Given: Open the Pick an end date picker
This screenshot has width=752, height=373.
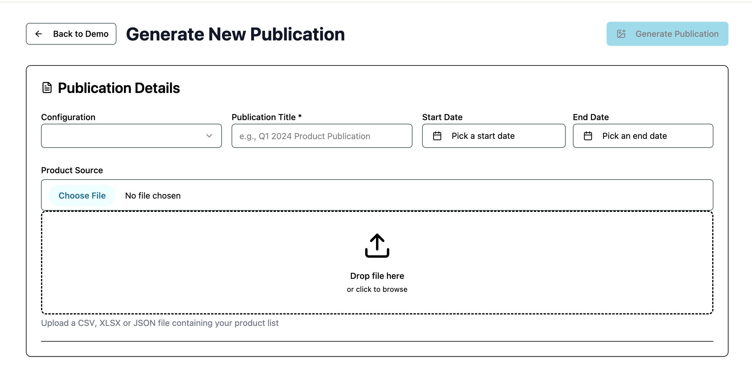Looking at the screenshot, I should tap(643, 136).
